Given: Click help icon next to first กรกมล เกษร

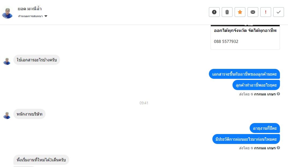Looking at the screenshot, I should pos(278,94).
